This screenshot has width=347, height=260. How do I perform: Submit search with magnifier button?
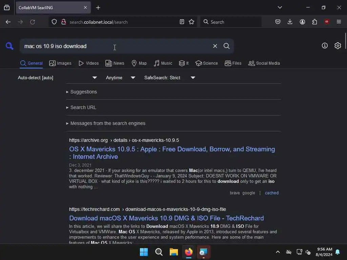[x=226, y=46]
